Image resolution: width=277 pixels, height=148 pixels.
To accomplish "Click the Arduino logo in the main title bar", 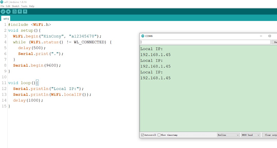I will click(2, 2).
